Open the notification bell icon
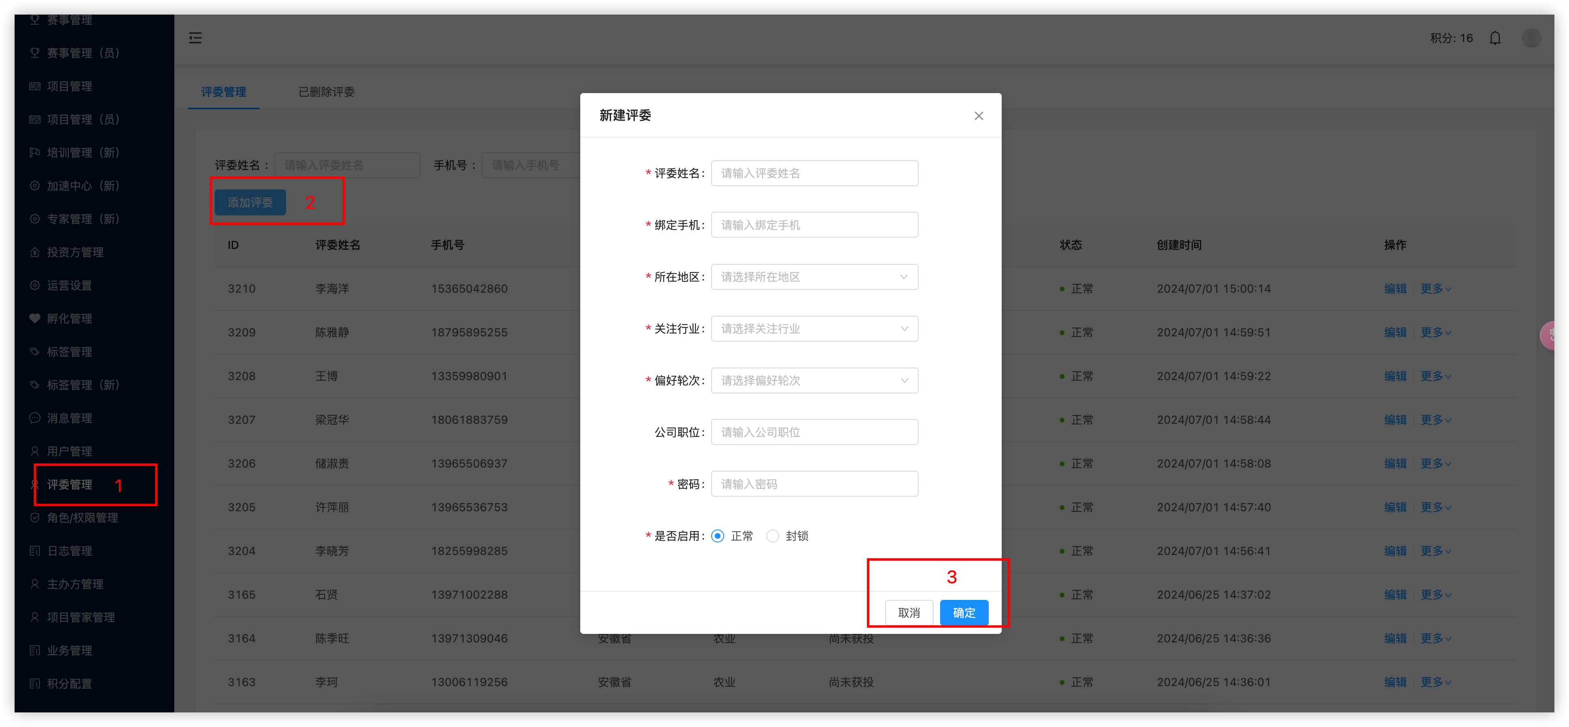The width and height of the screenshot is (1569, 727). coord(1495,38)
